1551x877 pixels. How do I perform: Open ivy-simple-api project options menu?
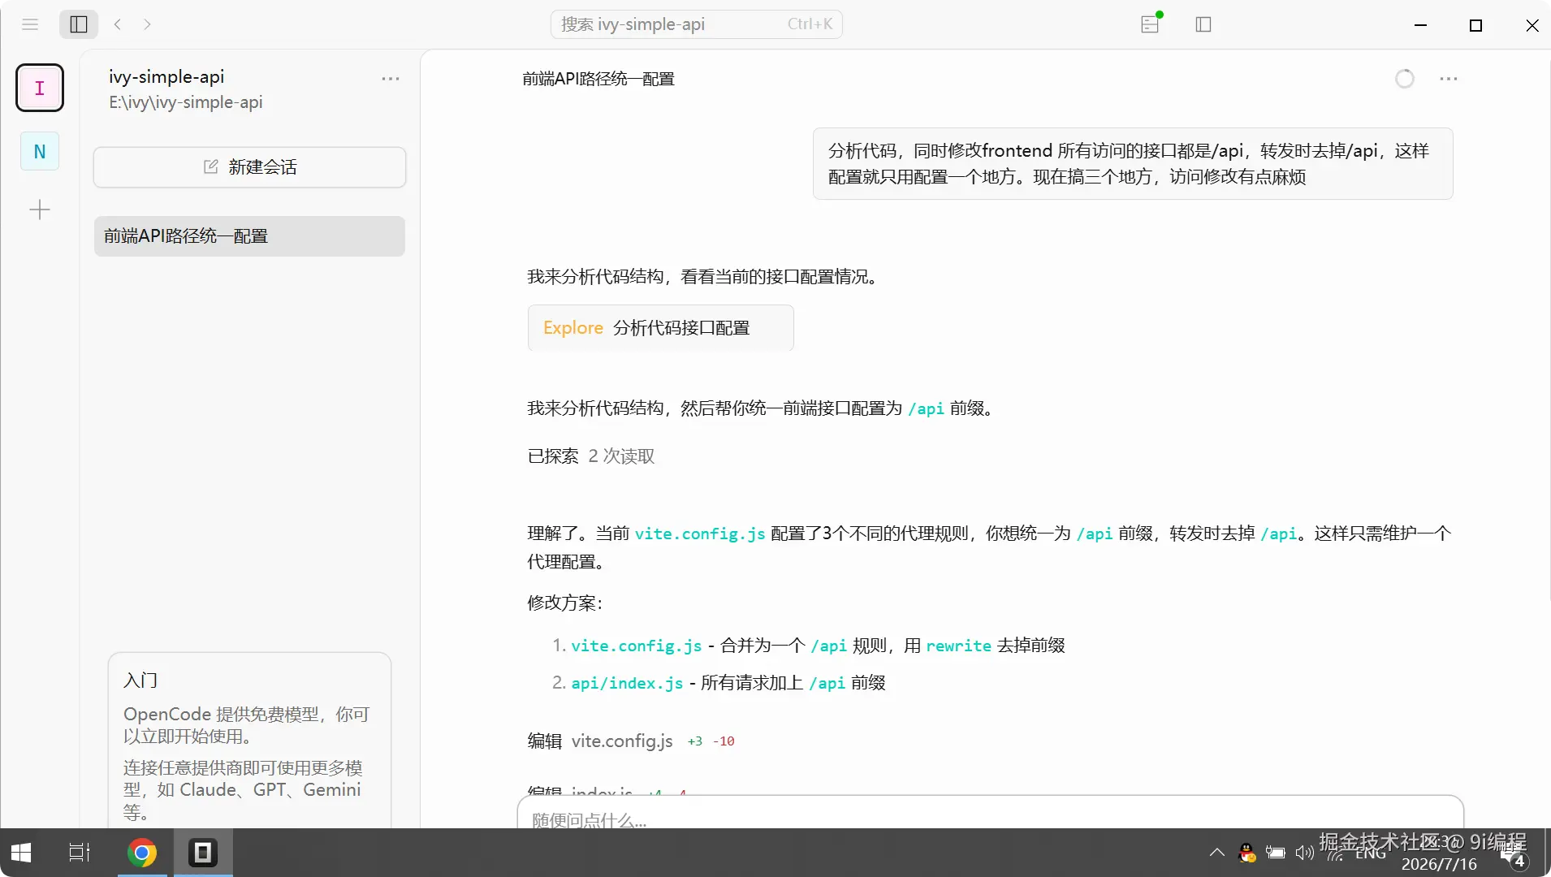click(x=391, y=79)
